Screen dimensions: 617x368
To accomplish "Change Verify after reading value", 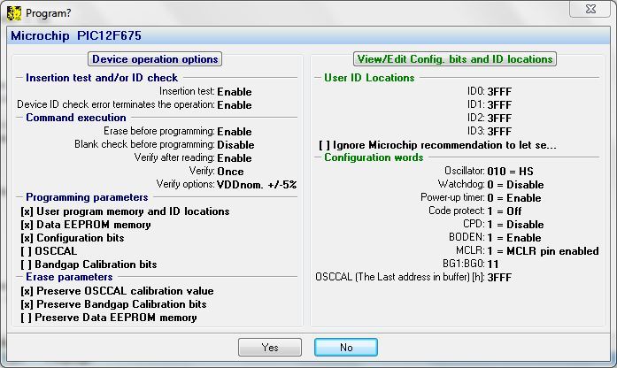I will point(235,158).
